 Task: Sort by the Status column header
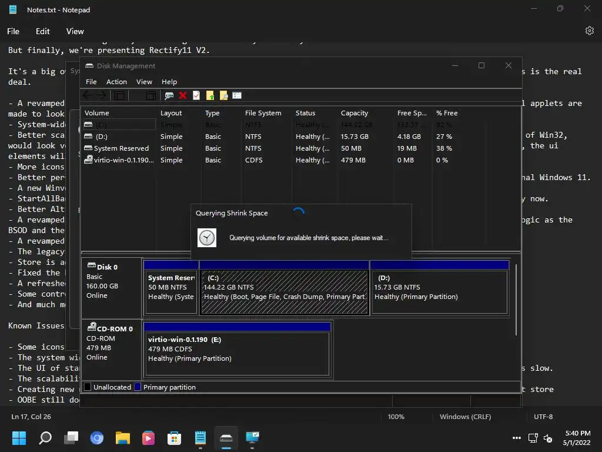pos(315,113)
